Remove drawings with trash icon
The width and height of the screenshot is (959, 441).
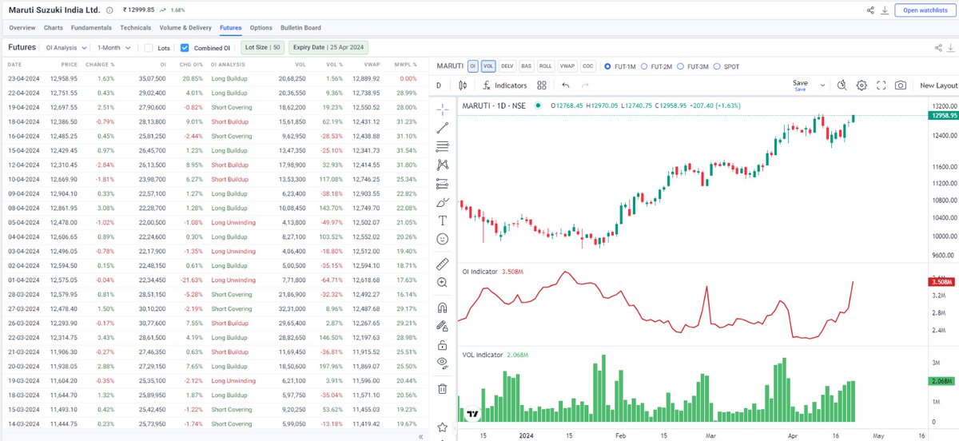[443, 389]
